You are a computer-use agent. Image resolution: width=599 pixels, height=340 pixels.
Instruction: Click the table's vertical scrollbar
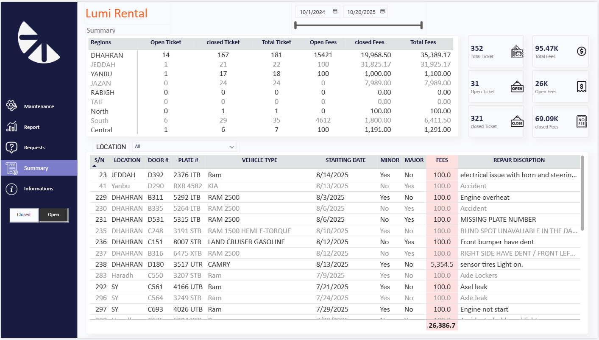pos(582,193)
